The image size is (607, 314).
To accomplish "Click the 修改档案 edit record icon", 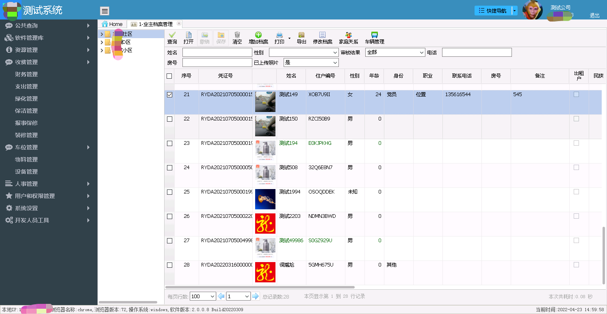I will [x=322, y=35].
